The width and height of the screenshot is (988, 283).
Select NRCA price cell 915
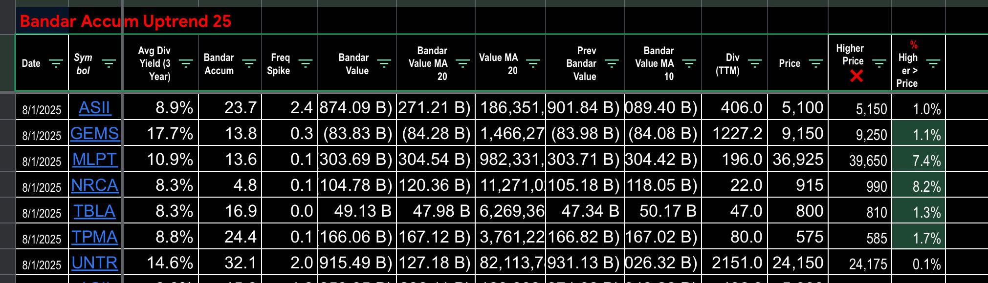798,185
